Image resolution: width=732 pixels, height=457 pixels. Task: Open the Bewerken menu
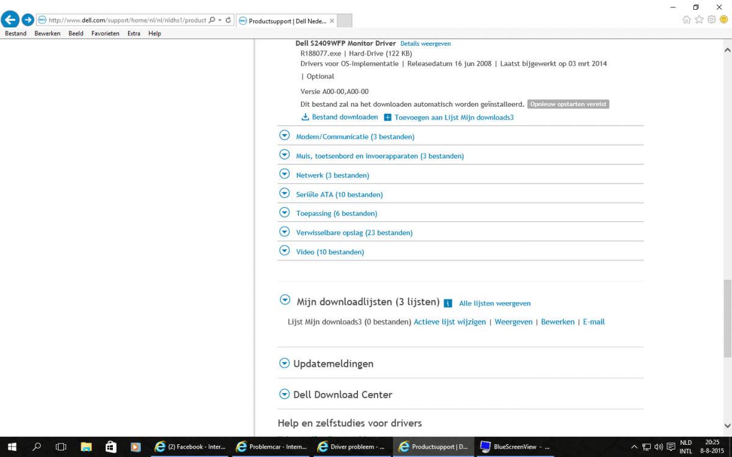[48, 34]
